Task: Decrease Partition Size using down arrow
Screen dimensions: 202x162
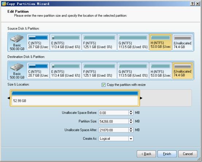Action: click(131, 123)
